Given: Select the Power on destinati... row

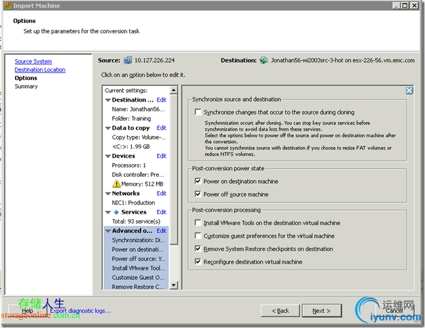Looking at the screenshot, I should click(x=138, y=249).
